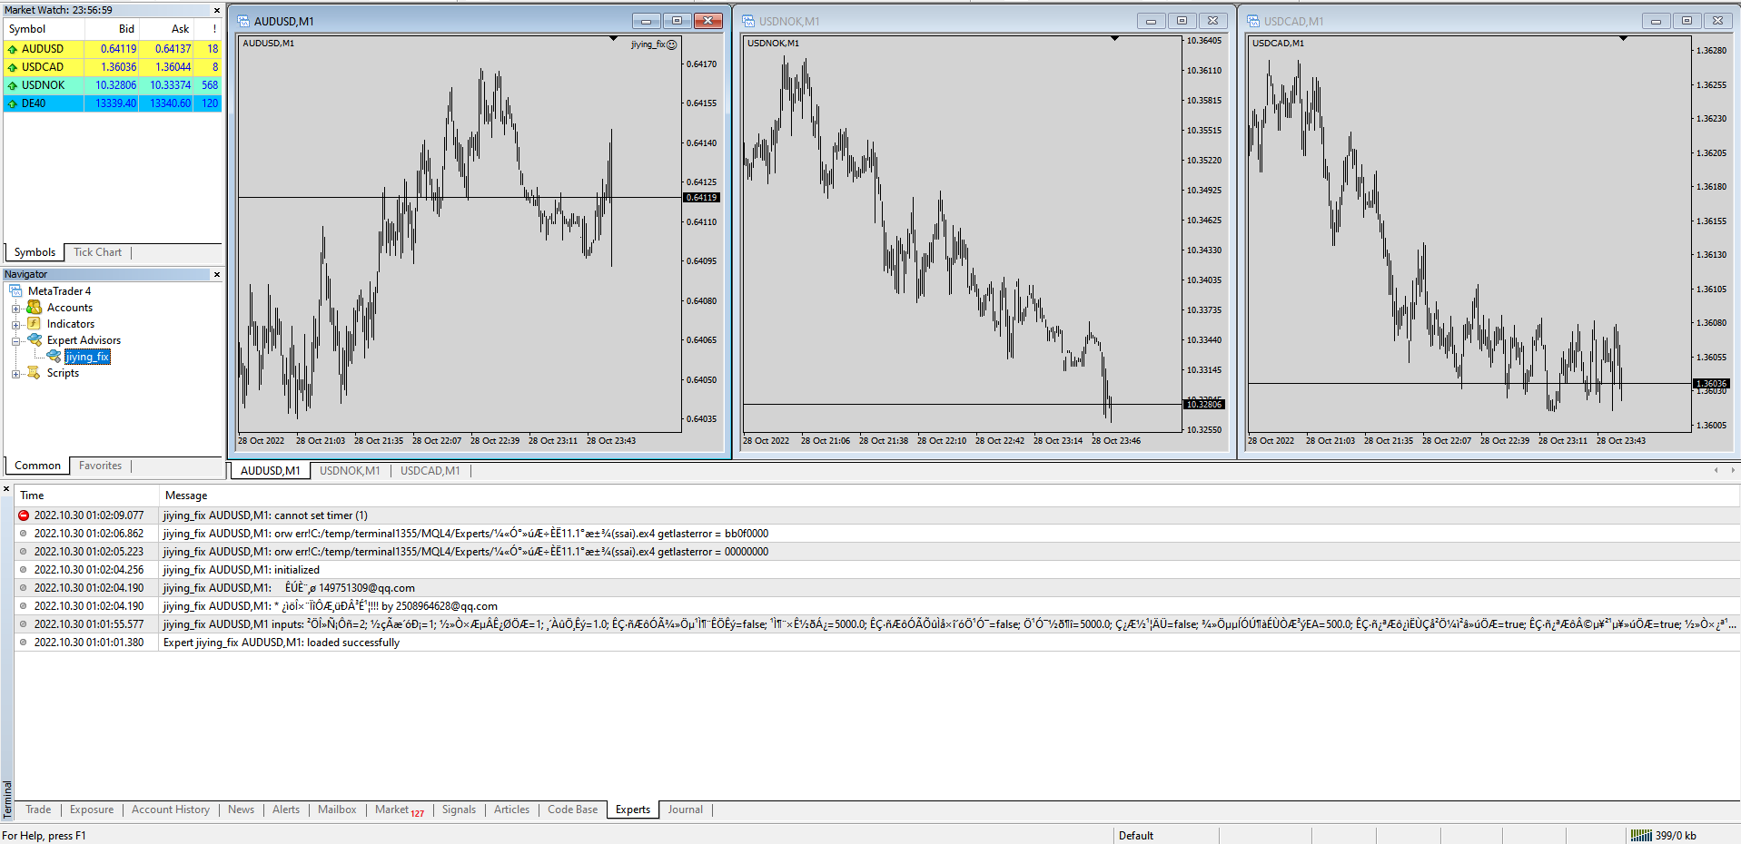
Task: Click the red error icon of cannot set timer
Action: pos(24,515)
